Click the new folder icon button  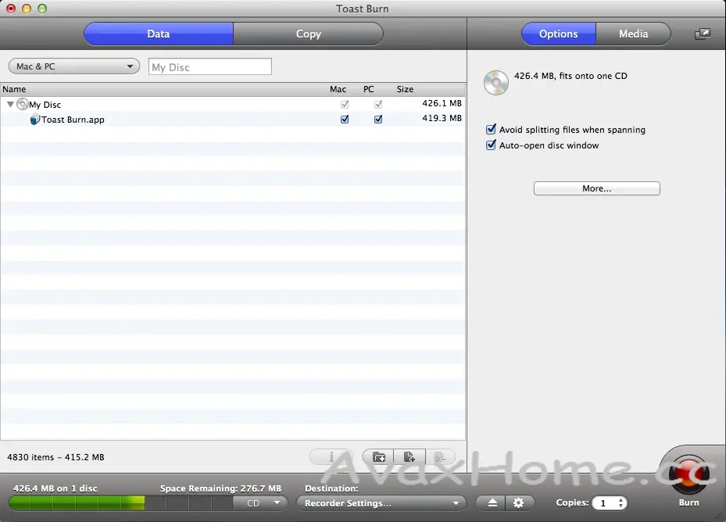tap(379, 457)
